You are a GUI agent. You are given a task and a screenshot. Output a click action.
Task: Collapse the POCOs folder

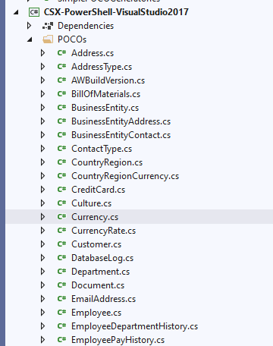click(30, 39)
